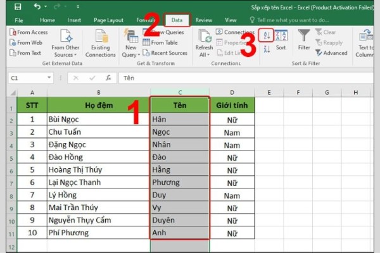Click the Undo arrow icon
The image size is (380, 253).
[x=37, y=8]
